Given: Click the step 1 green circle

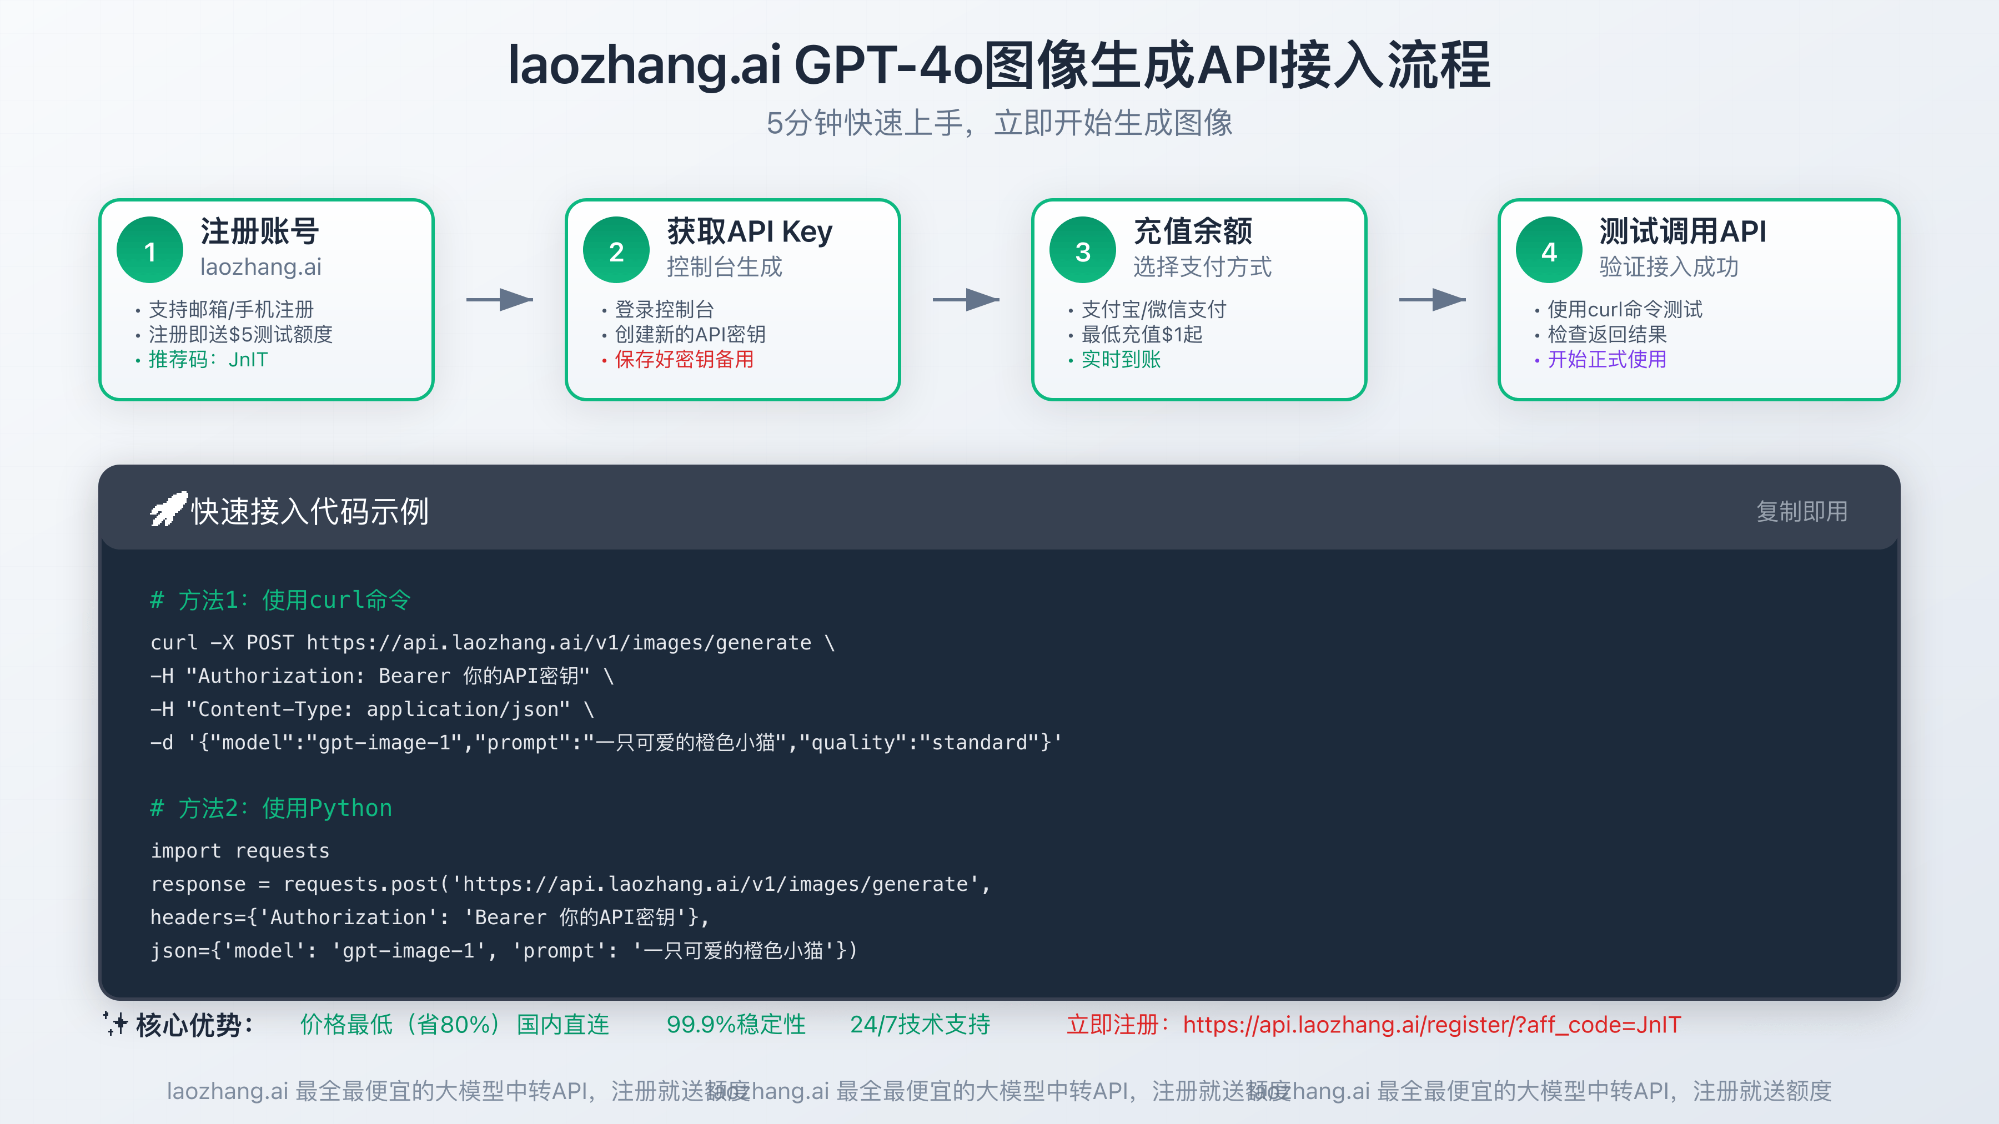Looking at the screenshot, I should (150, 250).
